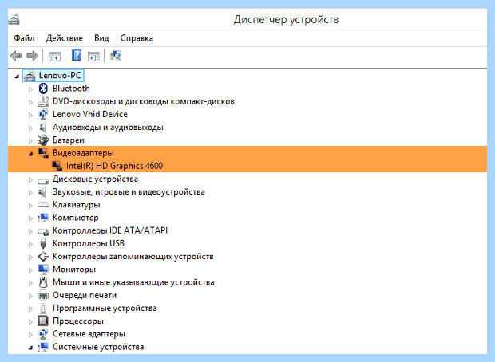Click the mouse icon beside Мыши и иные указывающие устройства
The height and width of the screenshot is (362, 495).
[43, 282]
